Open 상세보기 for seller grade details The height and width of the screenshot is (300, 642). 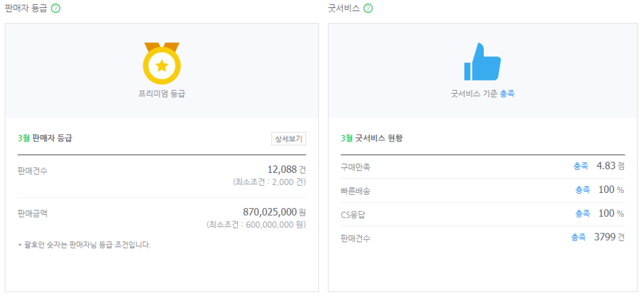(x=288, y=139)
